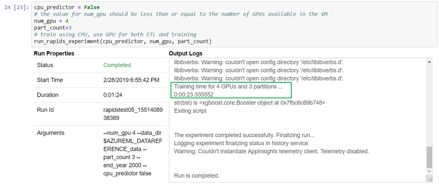Click the scroll-up arrow in Output Logs
The height and width of the screenshot is (187, 439).
tap(430, 62)
